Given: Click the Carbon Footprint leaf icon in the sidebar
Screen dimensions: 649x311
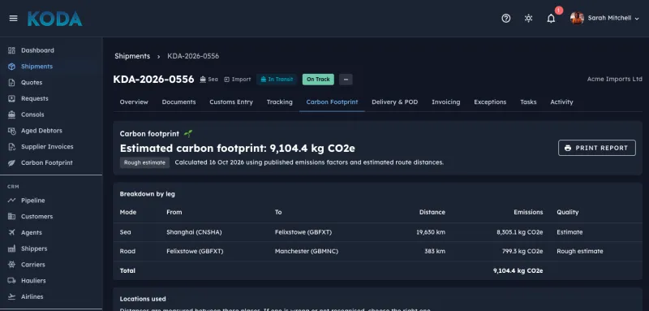Looking at the screenshot, I should tap(11, 162).
